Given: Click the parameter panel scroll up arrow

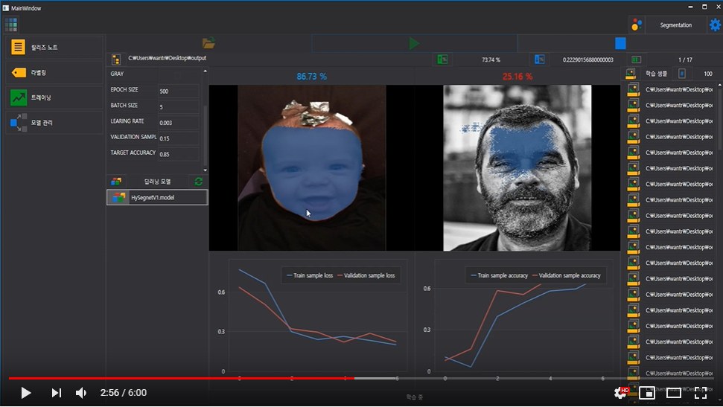Looking at the screenshot, I should coord(206,71).
